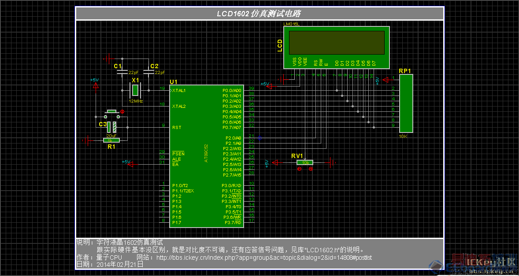
Task: Click the +5V terminal above the reset button
Action: 96,85
